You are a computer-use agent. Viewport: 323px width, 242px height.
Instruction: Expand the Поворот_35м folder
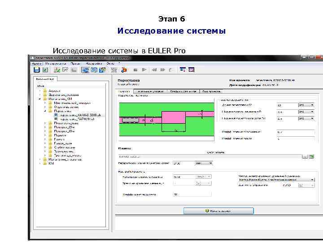pyautogui.click(x=45, y=131)
